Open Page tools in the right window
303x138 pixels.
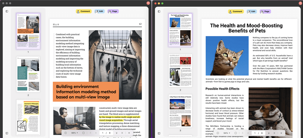(x=265, y=11)
